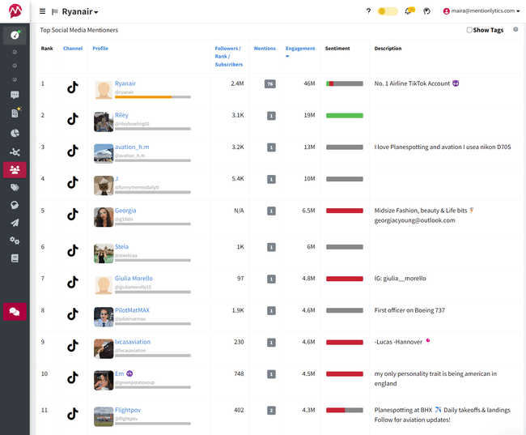Sort by Mentions column header

(265, 49)
